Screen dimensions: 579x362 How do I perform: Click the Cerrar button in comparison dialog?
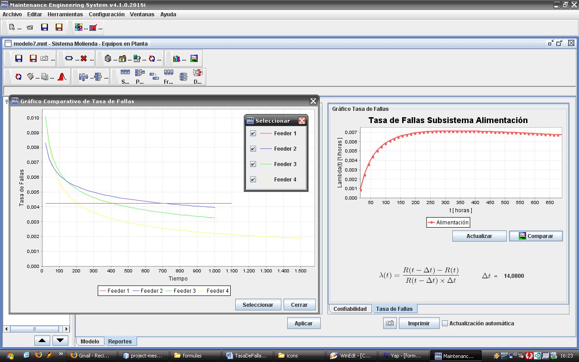click(x=299, y=305)
